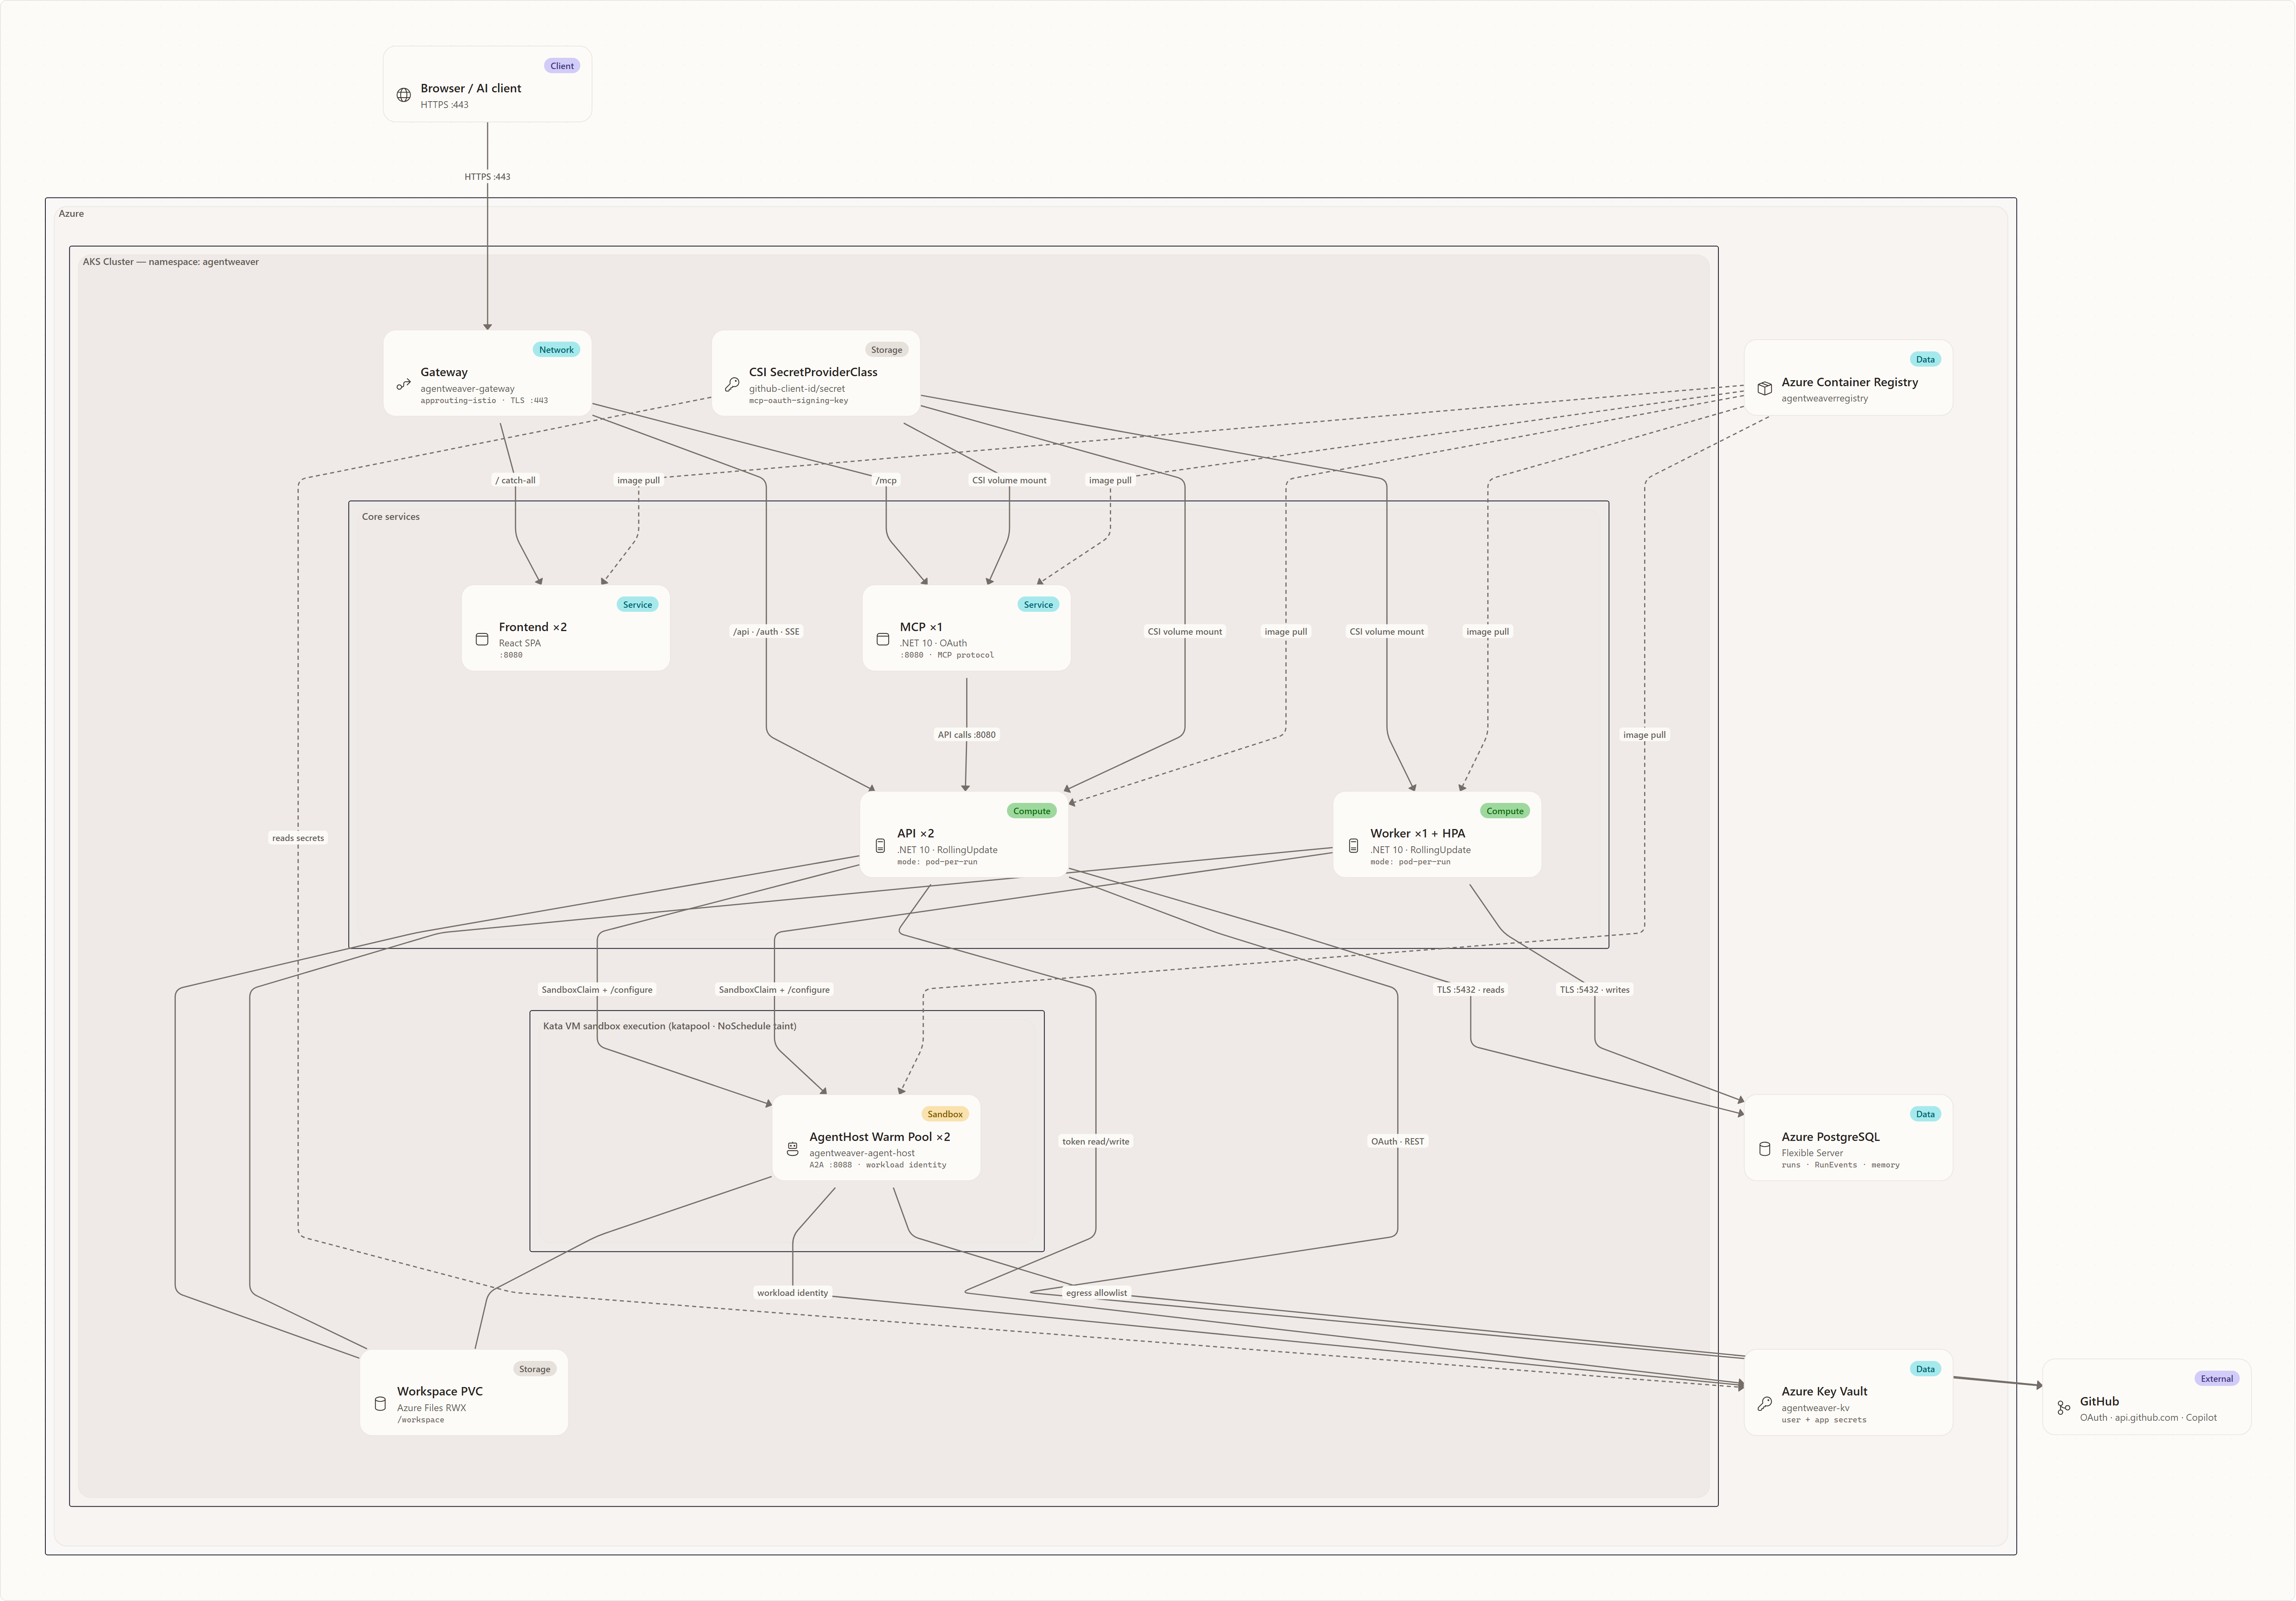Screen dimensions: 2296x1601
Task: Click 'OAuth · api.github.com · Copilot' subtitle
Action: 2148,1418
